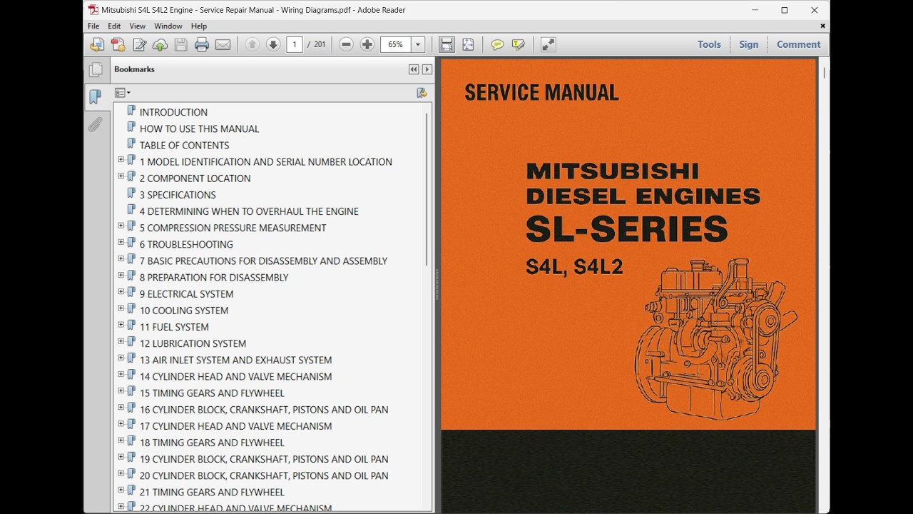
Task: Expand the bookmarks pane with right arrow
Action: (x=427, y=69)
